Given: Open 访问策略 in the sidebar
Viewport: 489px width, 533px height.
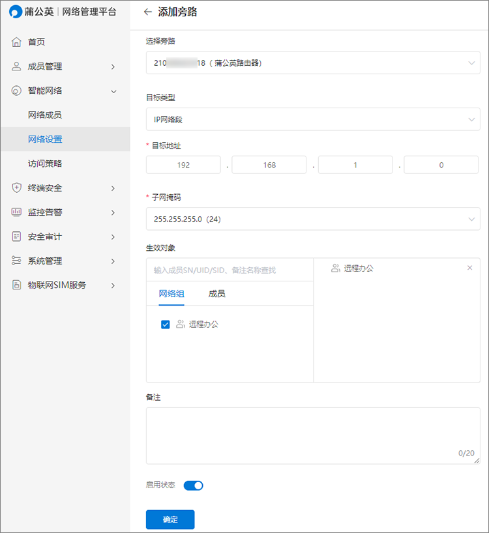Looking at the screenshot, I should coord(45,164).
